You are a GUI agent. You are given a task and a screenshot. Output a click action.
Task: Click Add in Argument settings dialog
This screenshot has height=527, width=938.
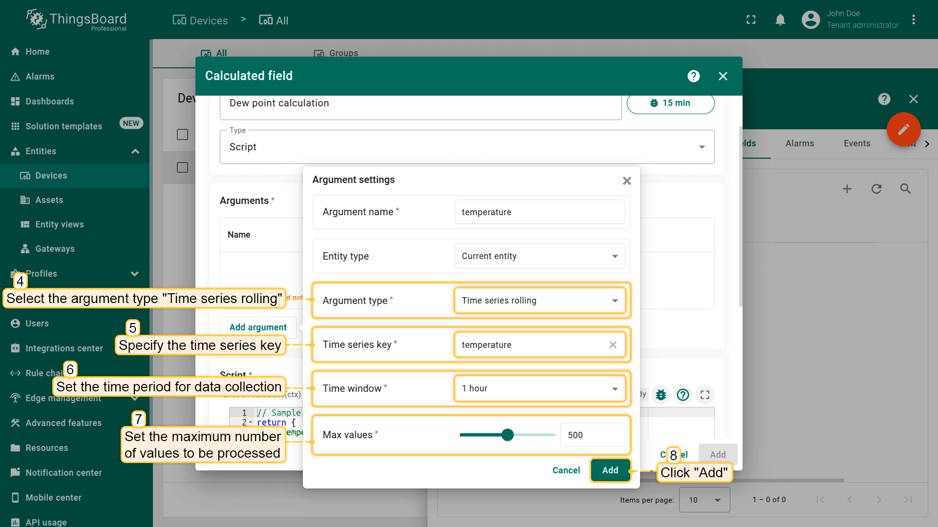610,470
